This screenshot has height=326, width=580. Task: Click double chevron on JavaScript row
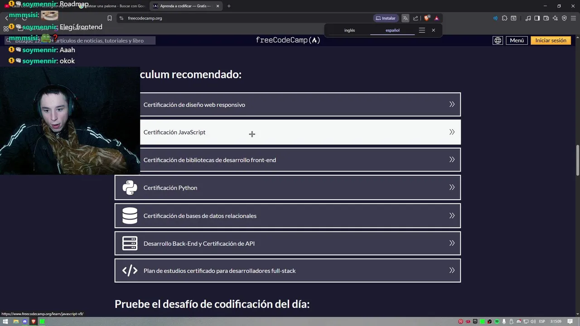pyautogui.click(x=452, y=132)
